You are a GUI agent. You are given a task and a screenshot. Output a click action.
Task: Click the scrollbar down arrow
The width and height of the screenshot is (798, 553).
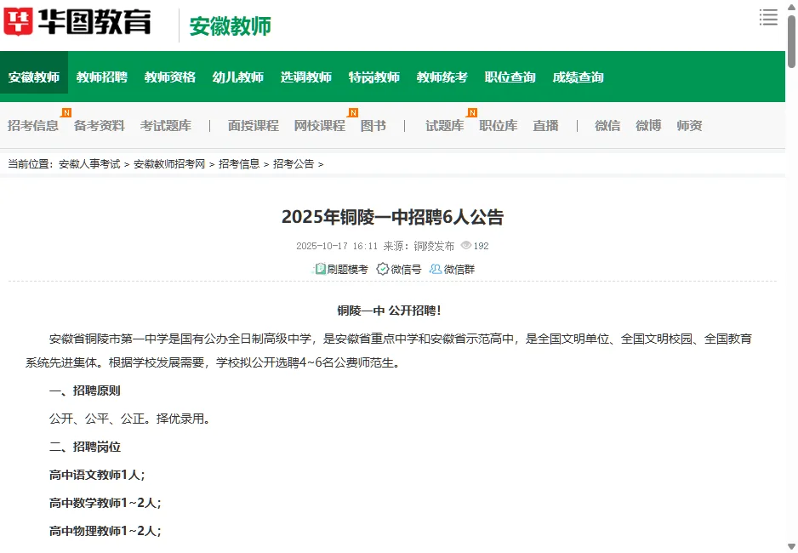pos(791,547)
